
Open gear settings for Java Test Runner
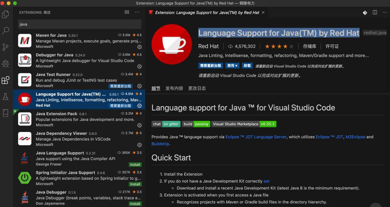139,86
